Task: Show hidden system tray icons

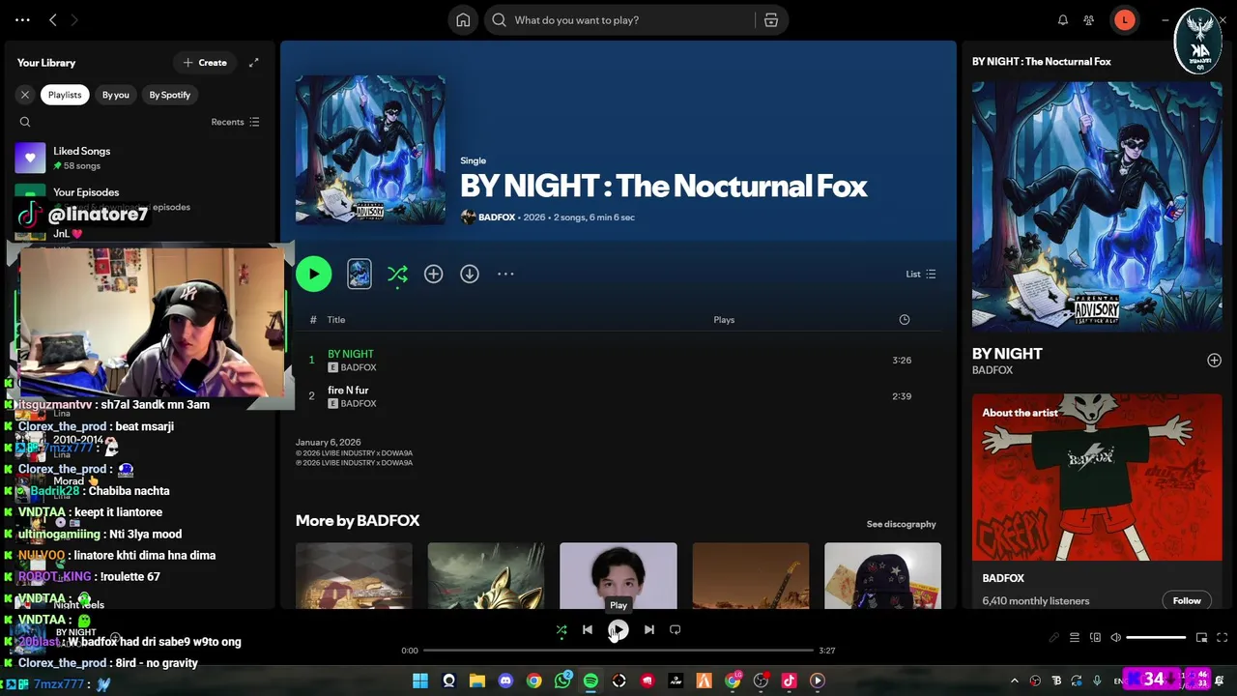Action: [x=1014, y=681]
